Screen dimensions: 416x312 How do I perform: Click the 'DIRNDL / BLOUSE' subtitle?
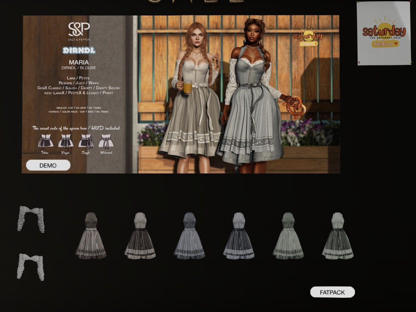tap(79, 68)
